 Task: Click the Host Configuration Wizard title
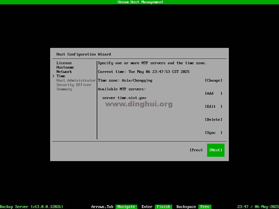pos(84,54)
